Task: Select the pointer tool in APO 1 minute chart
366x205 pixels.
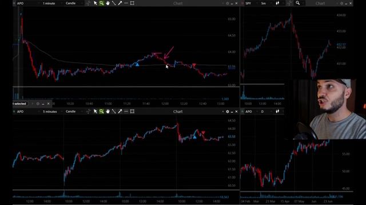Action: 96,3
